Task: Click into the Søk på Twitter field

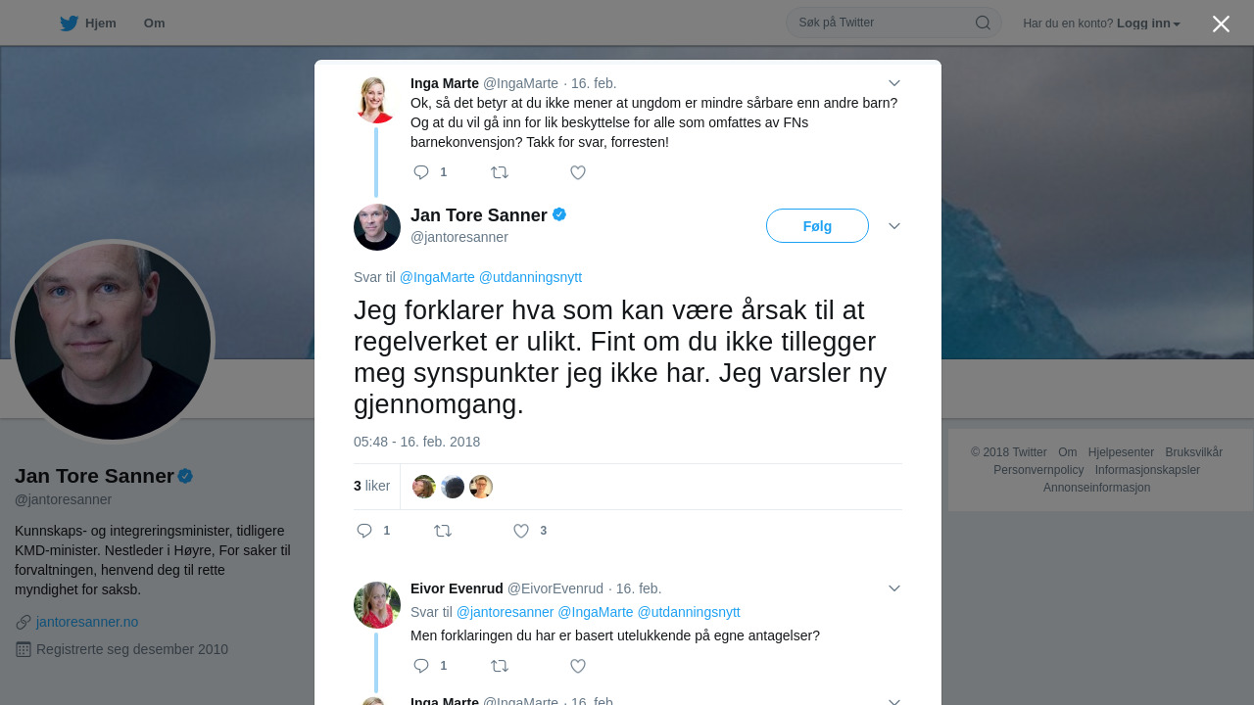Action: [882, 23]
